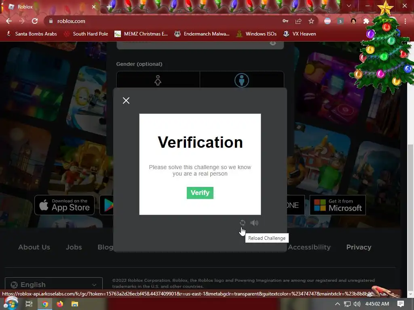
Task: Reload the roblox.com page
Action: tap(35, 21)
